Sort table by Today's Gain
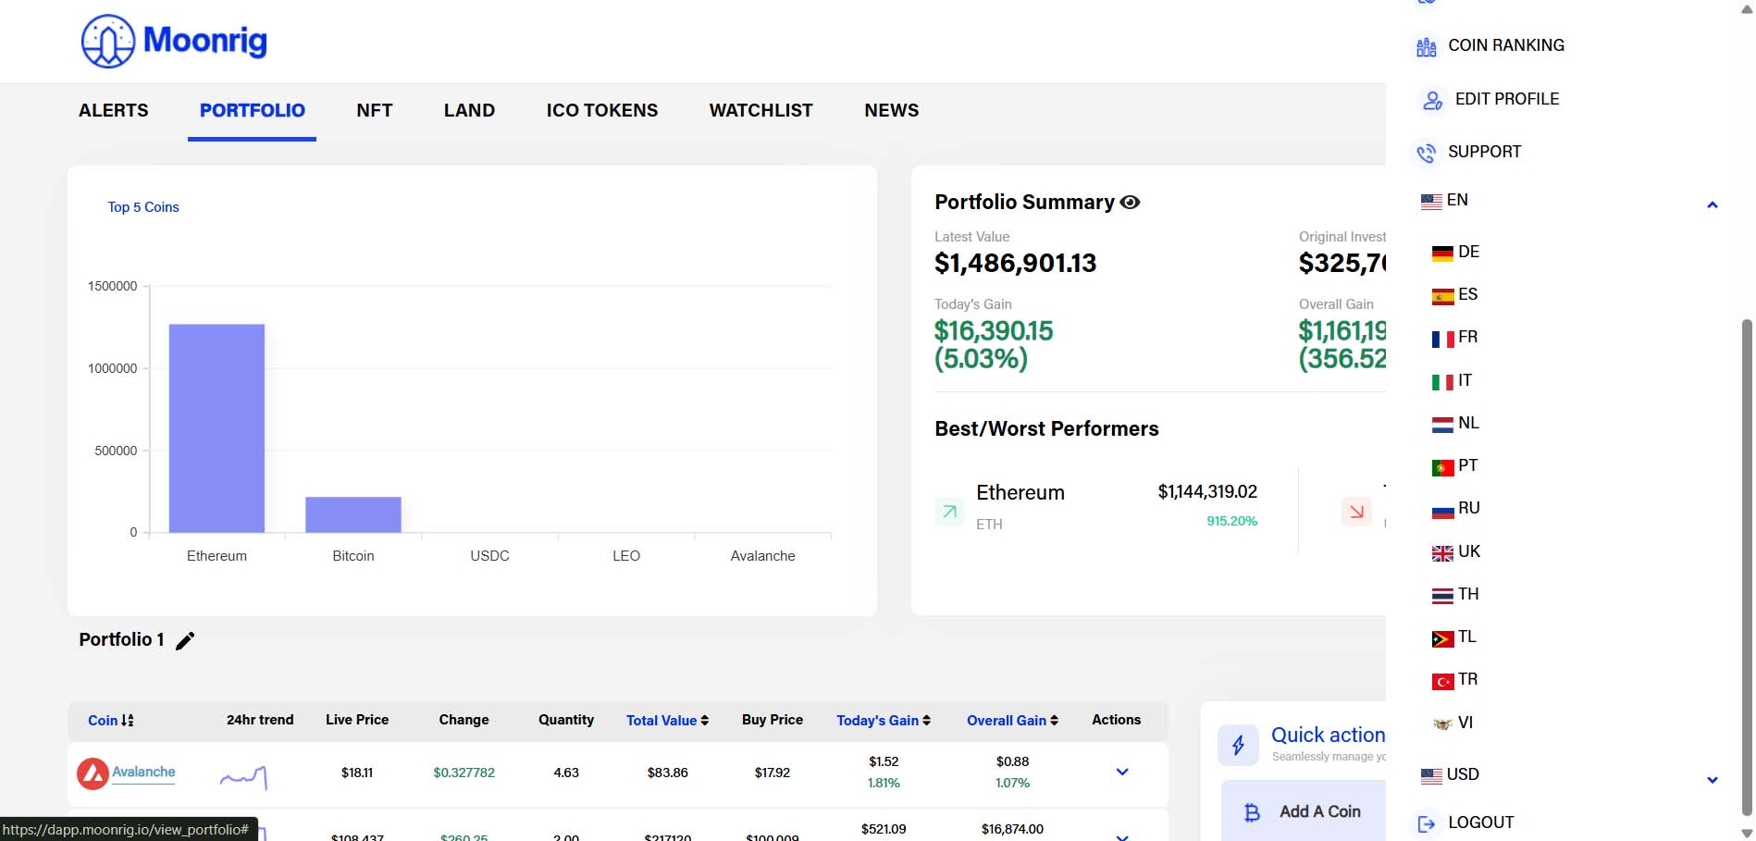The image size is (1756, 841). [884, 721]
